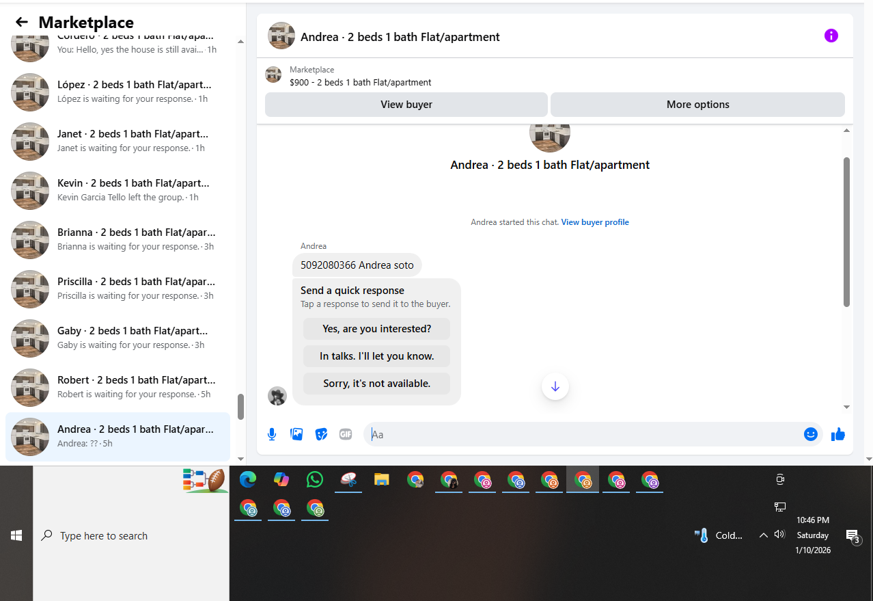The height and width of the screenshot is (601, 873).
Task: Send quick reply "Sorry, it's not available."
Action: point(376,384)
